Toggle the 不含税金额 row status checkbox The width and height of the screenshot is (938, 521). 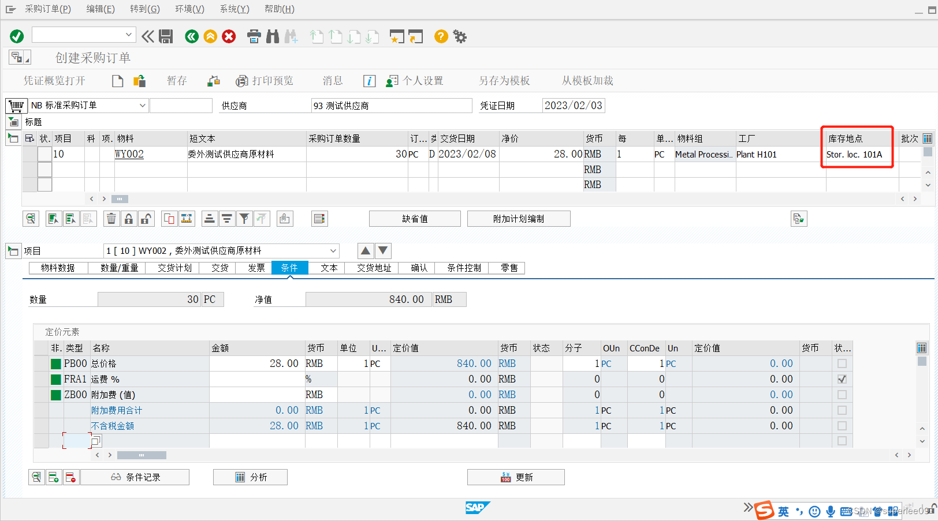point(842,426)
